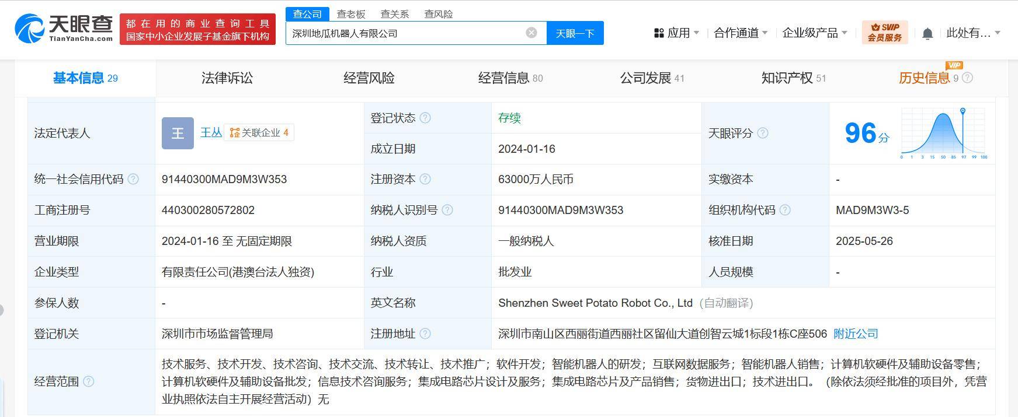The width and height of the screenshot is (1018, 417).
Task: Click the 存续 status value
Action: tap(509, 118)
